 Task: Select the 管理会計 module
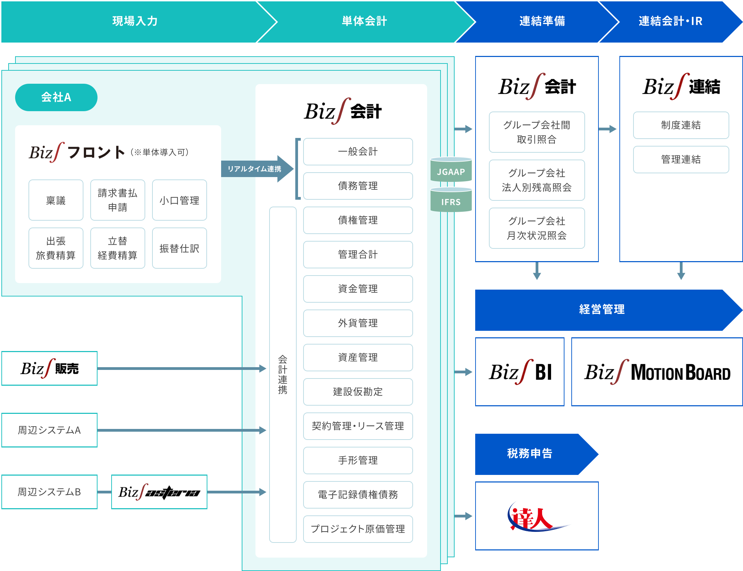pos(358,255)
